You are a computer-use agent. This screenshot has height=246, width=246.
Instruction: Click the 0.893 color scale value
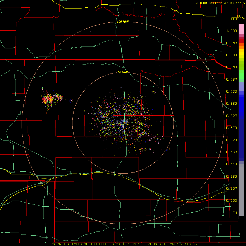(232, 55)
